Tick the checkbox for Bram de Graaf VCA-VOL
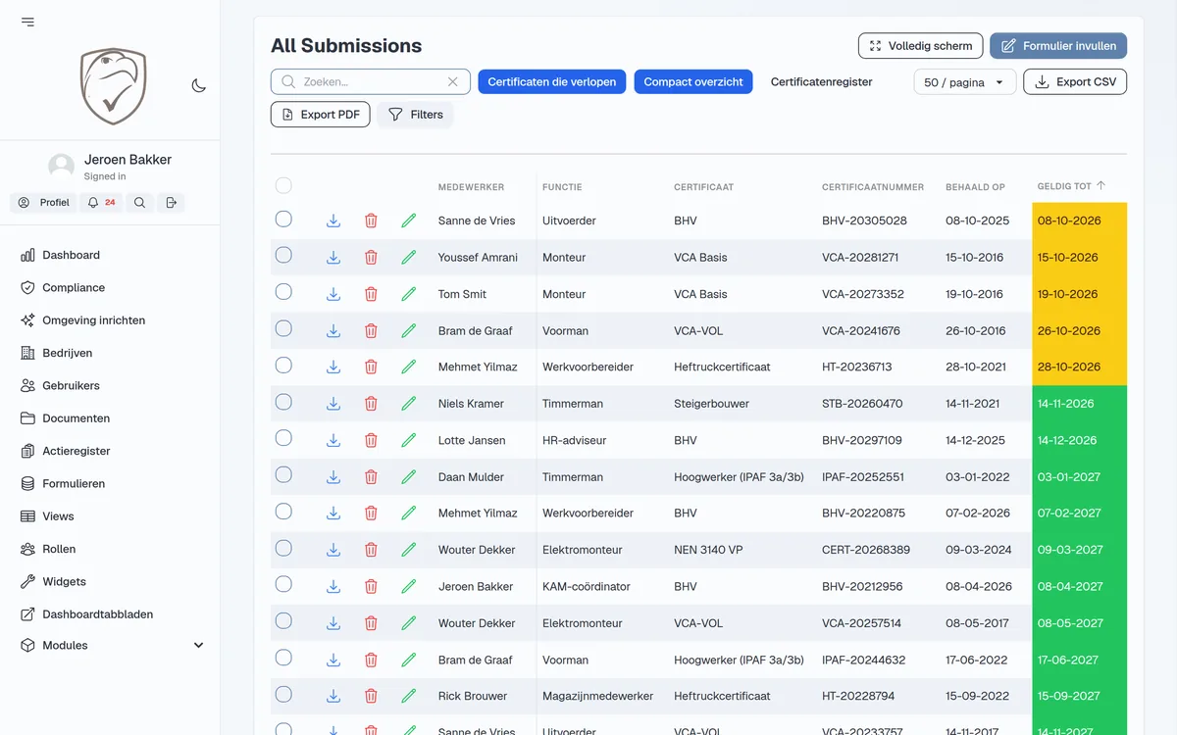The height and width of the screenshot is (735, 1177). coord(283,329)
